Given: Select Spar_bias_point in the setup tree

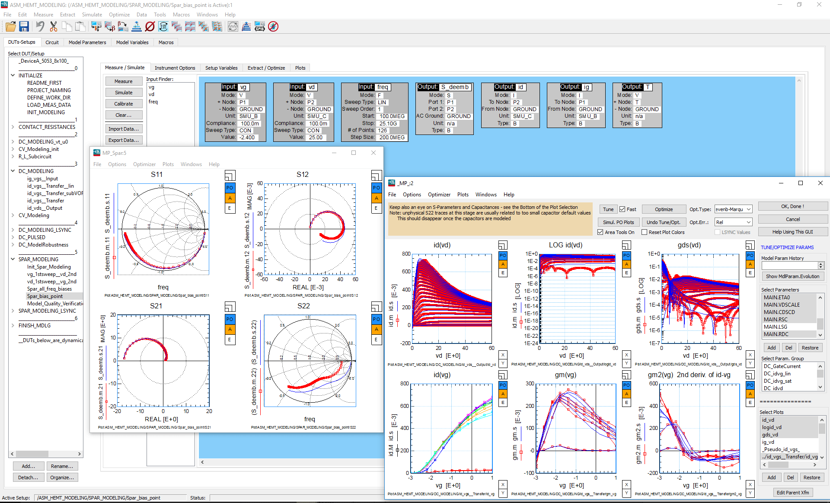Looking at the screenshot, I should 45,296.
